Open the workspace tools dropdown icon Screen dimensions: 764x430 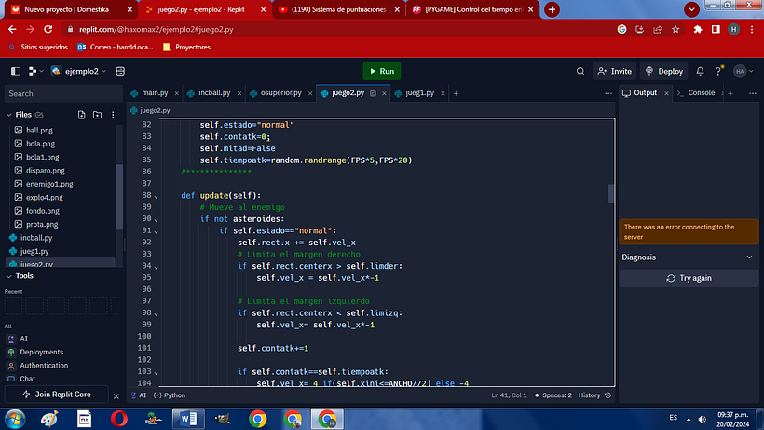coord(35,71)
